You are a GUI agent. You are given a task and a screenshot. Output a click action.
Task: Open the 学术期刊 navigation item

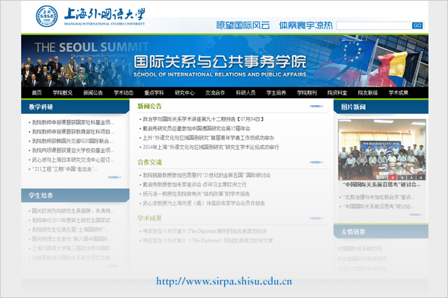(x=306, y=93)
